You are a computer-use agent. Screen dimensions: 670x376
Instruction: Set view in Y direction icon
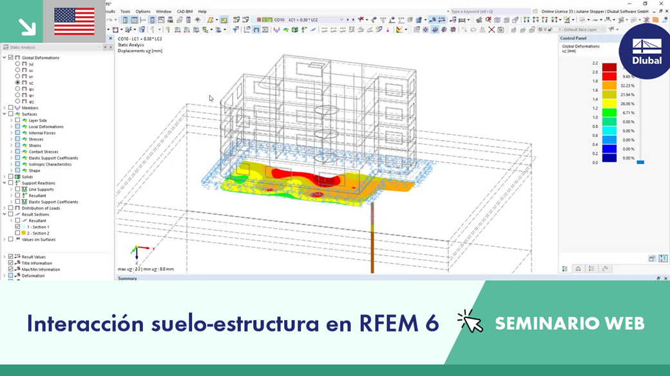click(535, 20)
